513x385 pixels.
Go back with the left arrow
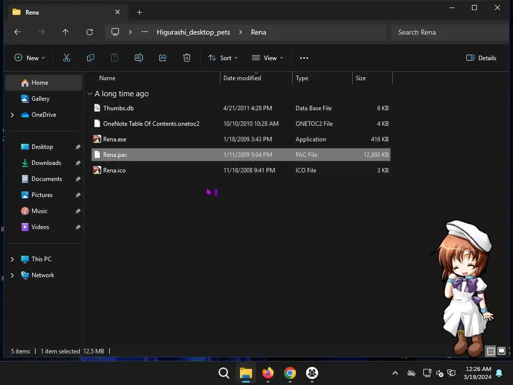pyautogui.click(x=18, y=32)
